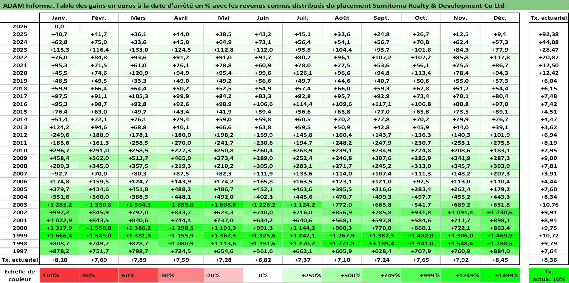The image size is (569, 283).
Task: Click the +393,9 cell in 2008 row
Action: (500, 166)
